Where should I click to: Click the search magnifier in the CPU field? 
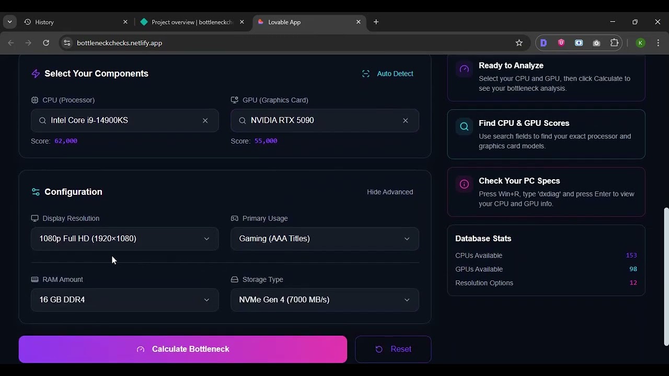coord(42,121)
